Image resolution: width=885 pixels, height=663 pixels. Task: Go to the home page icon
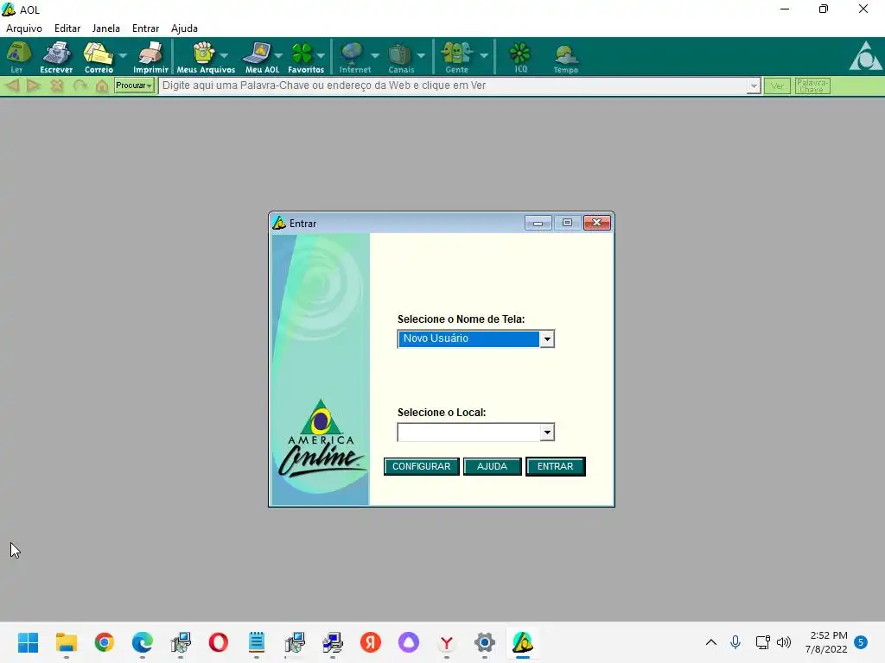tap(102, 85)
